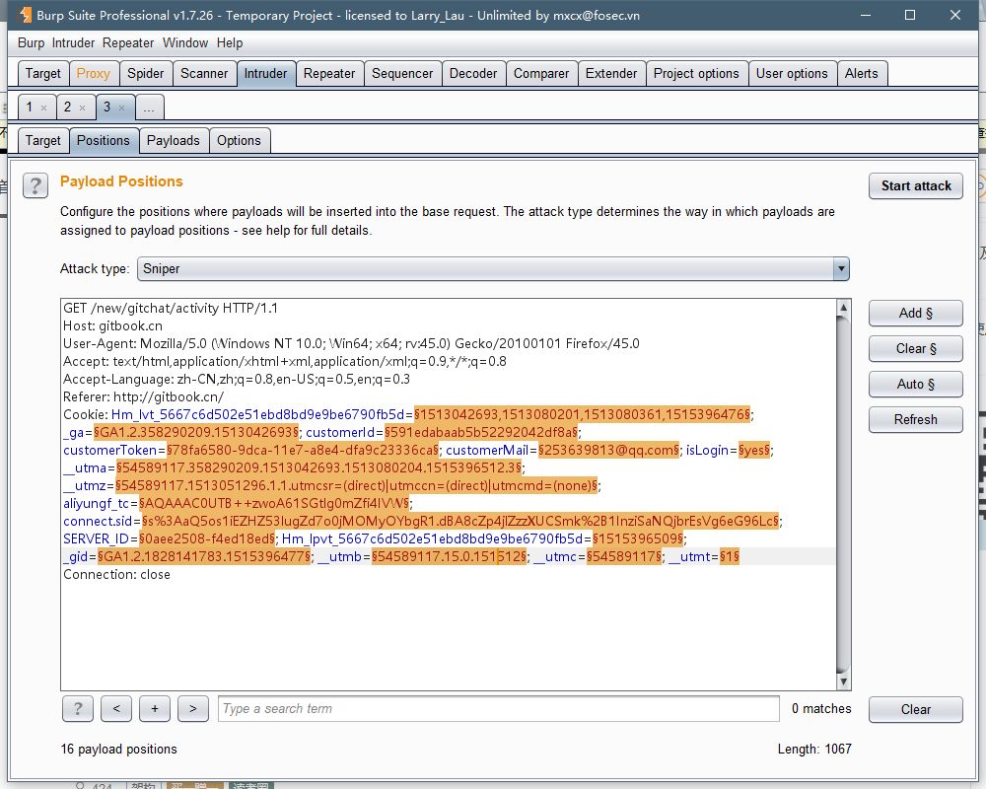Close Intruder attack tab 1

click(x=44, y=108)
